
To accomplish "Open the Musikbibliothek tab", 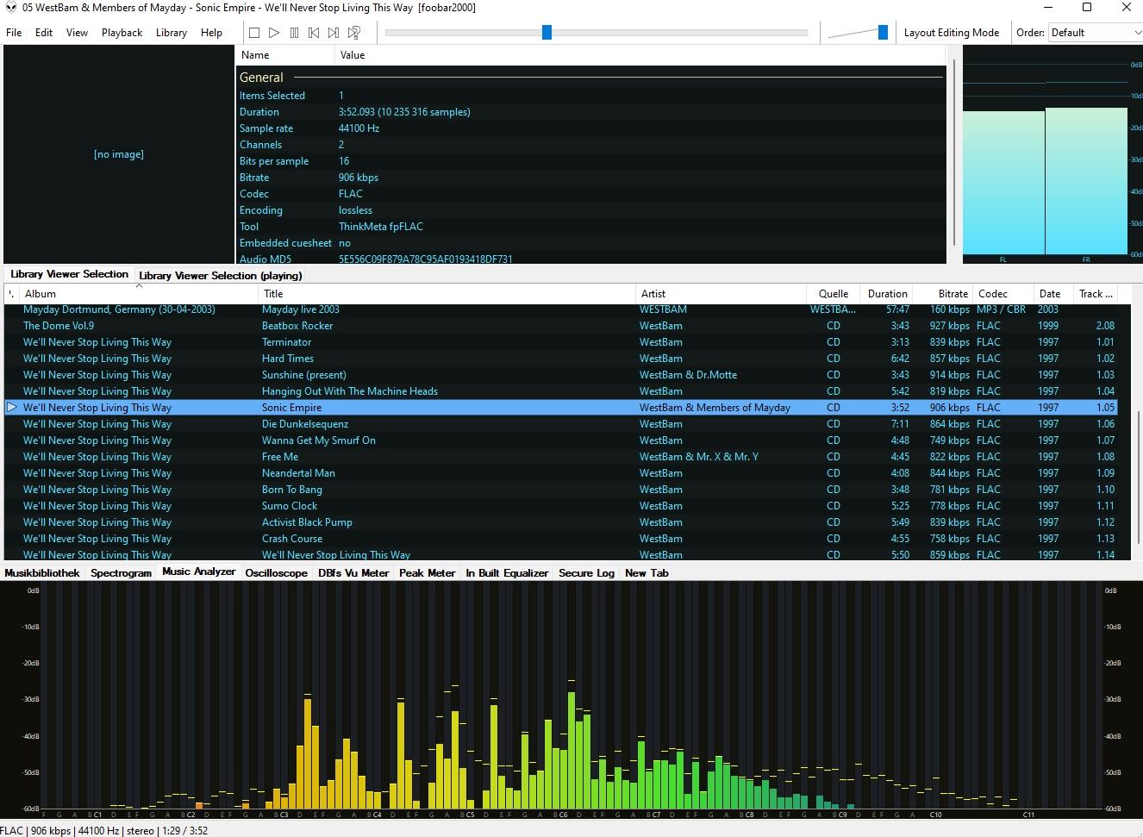I will (x=42, y=573).
